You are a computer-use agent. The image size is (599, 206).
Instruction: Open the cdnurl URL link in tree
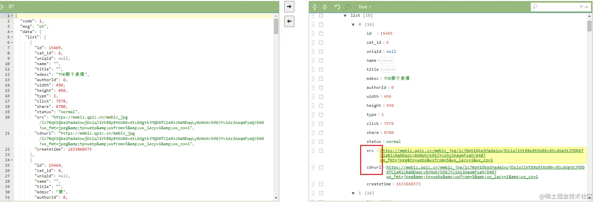click(x=485, y=172)
